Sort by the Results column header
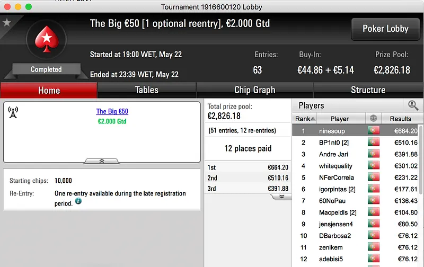This screenshot has width=424, height=267. point(401,119)
